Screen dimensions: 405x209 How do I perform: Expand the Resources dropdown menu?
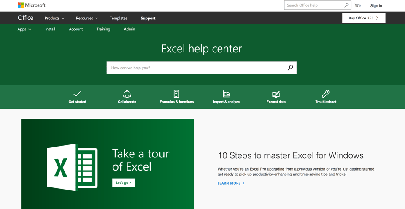click(x=86, y=18)
